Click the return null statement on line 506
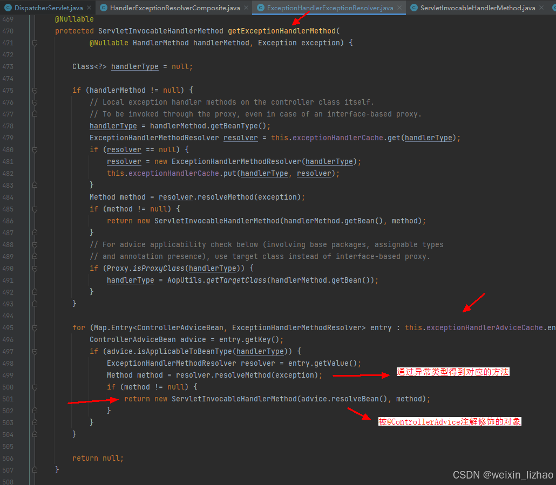The image size is (556, 485). tap(98, 459)
